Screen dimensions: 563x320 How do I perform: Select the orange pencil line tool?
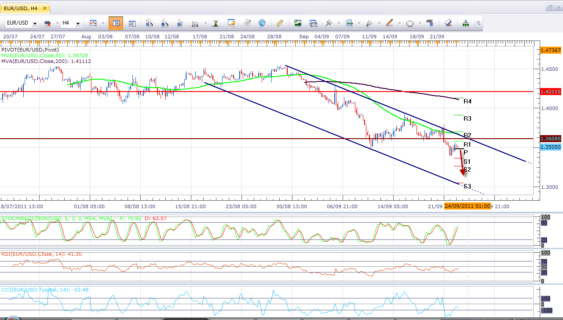pyautogui.click(x=389, y=23)
